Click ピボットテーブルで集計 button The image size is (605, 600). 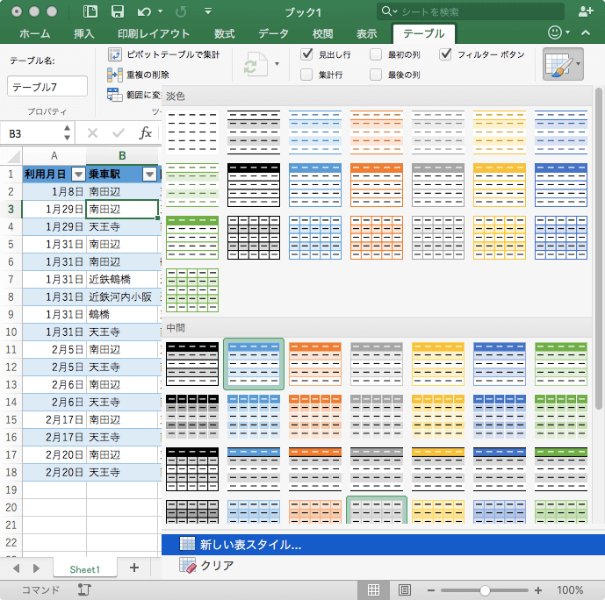[163, 54]
